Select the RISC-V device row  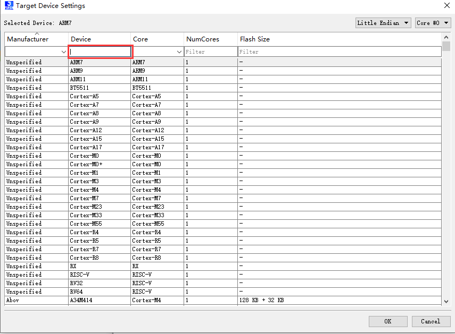[223, 275]
